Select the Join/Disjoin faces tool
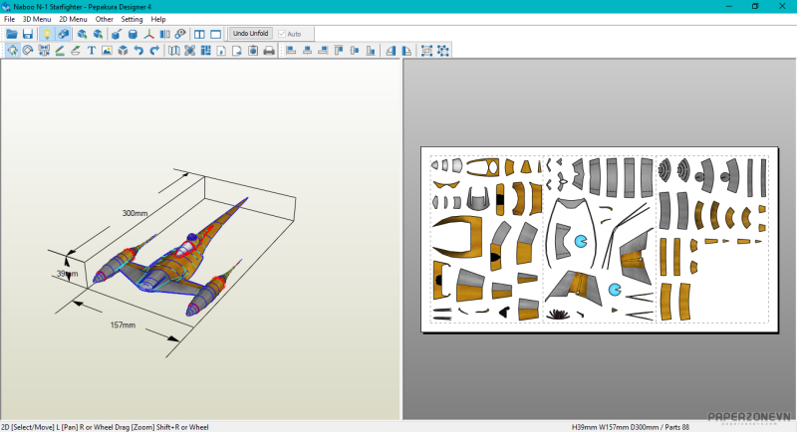The width and height of the screenshot is (797, 432). coord(44,50)
